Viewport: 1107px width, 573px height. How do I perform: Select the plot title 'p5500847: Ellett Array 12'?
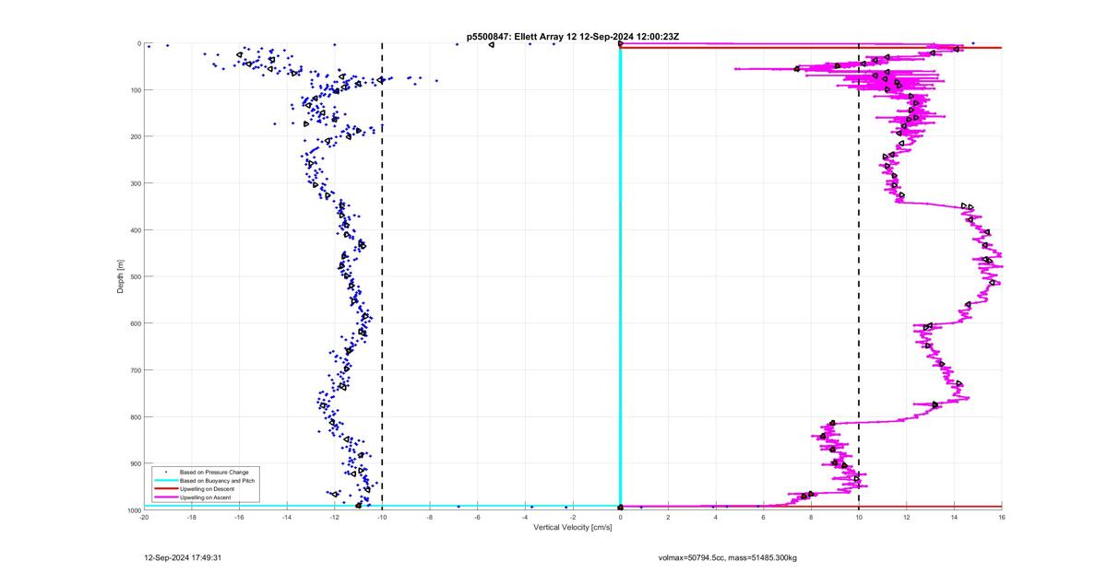pyautogui.click(x=521, y=37)
